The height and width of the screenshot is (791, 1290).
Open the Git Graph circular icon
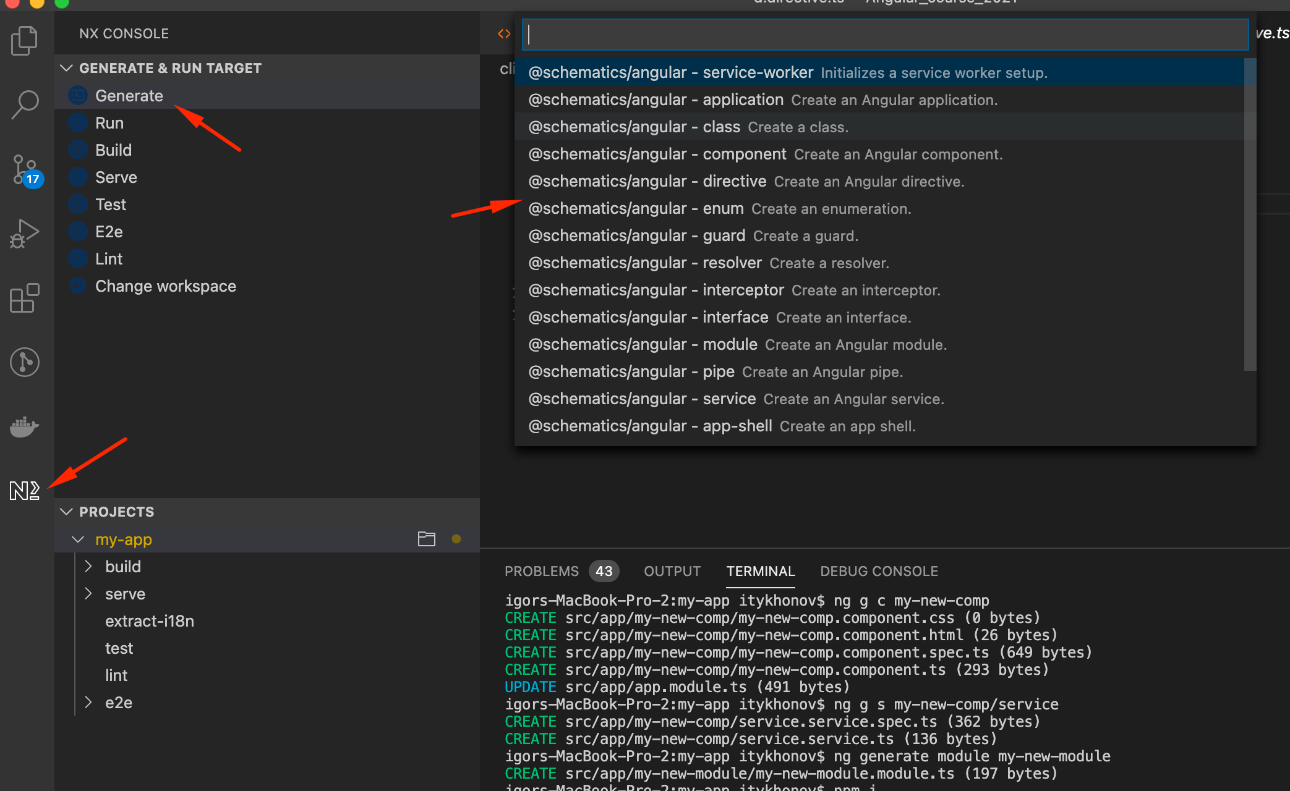coord(25,362)
